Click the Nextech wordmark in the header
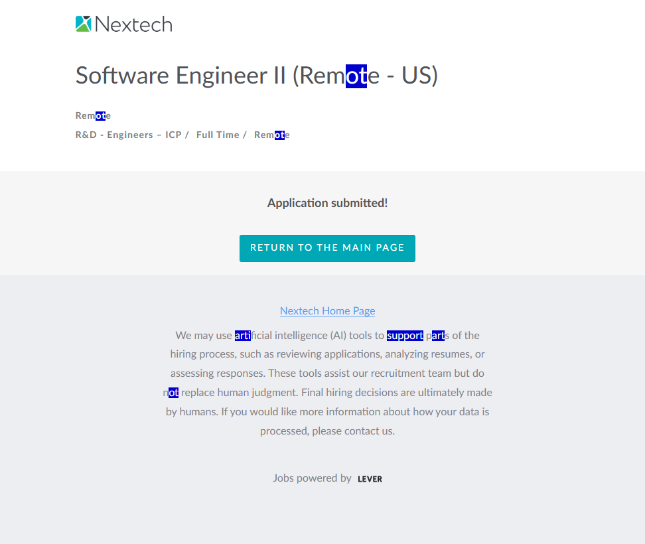The width and height of the screenshot is (645, 544). [x=133, y=25]
